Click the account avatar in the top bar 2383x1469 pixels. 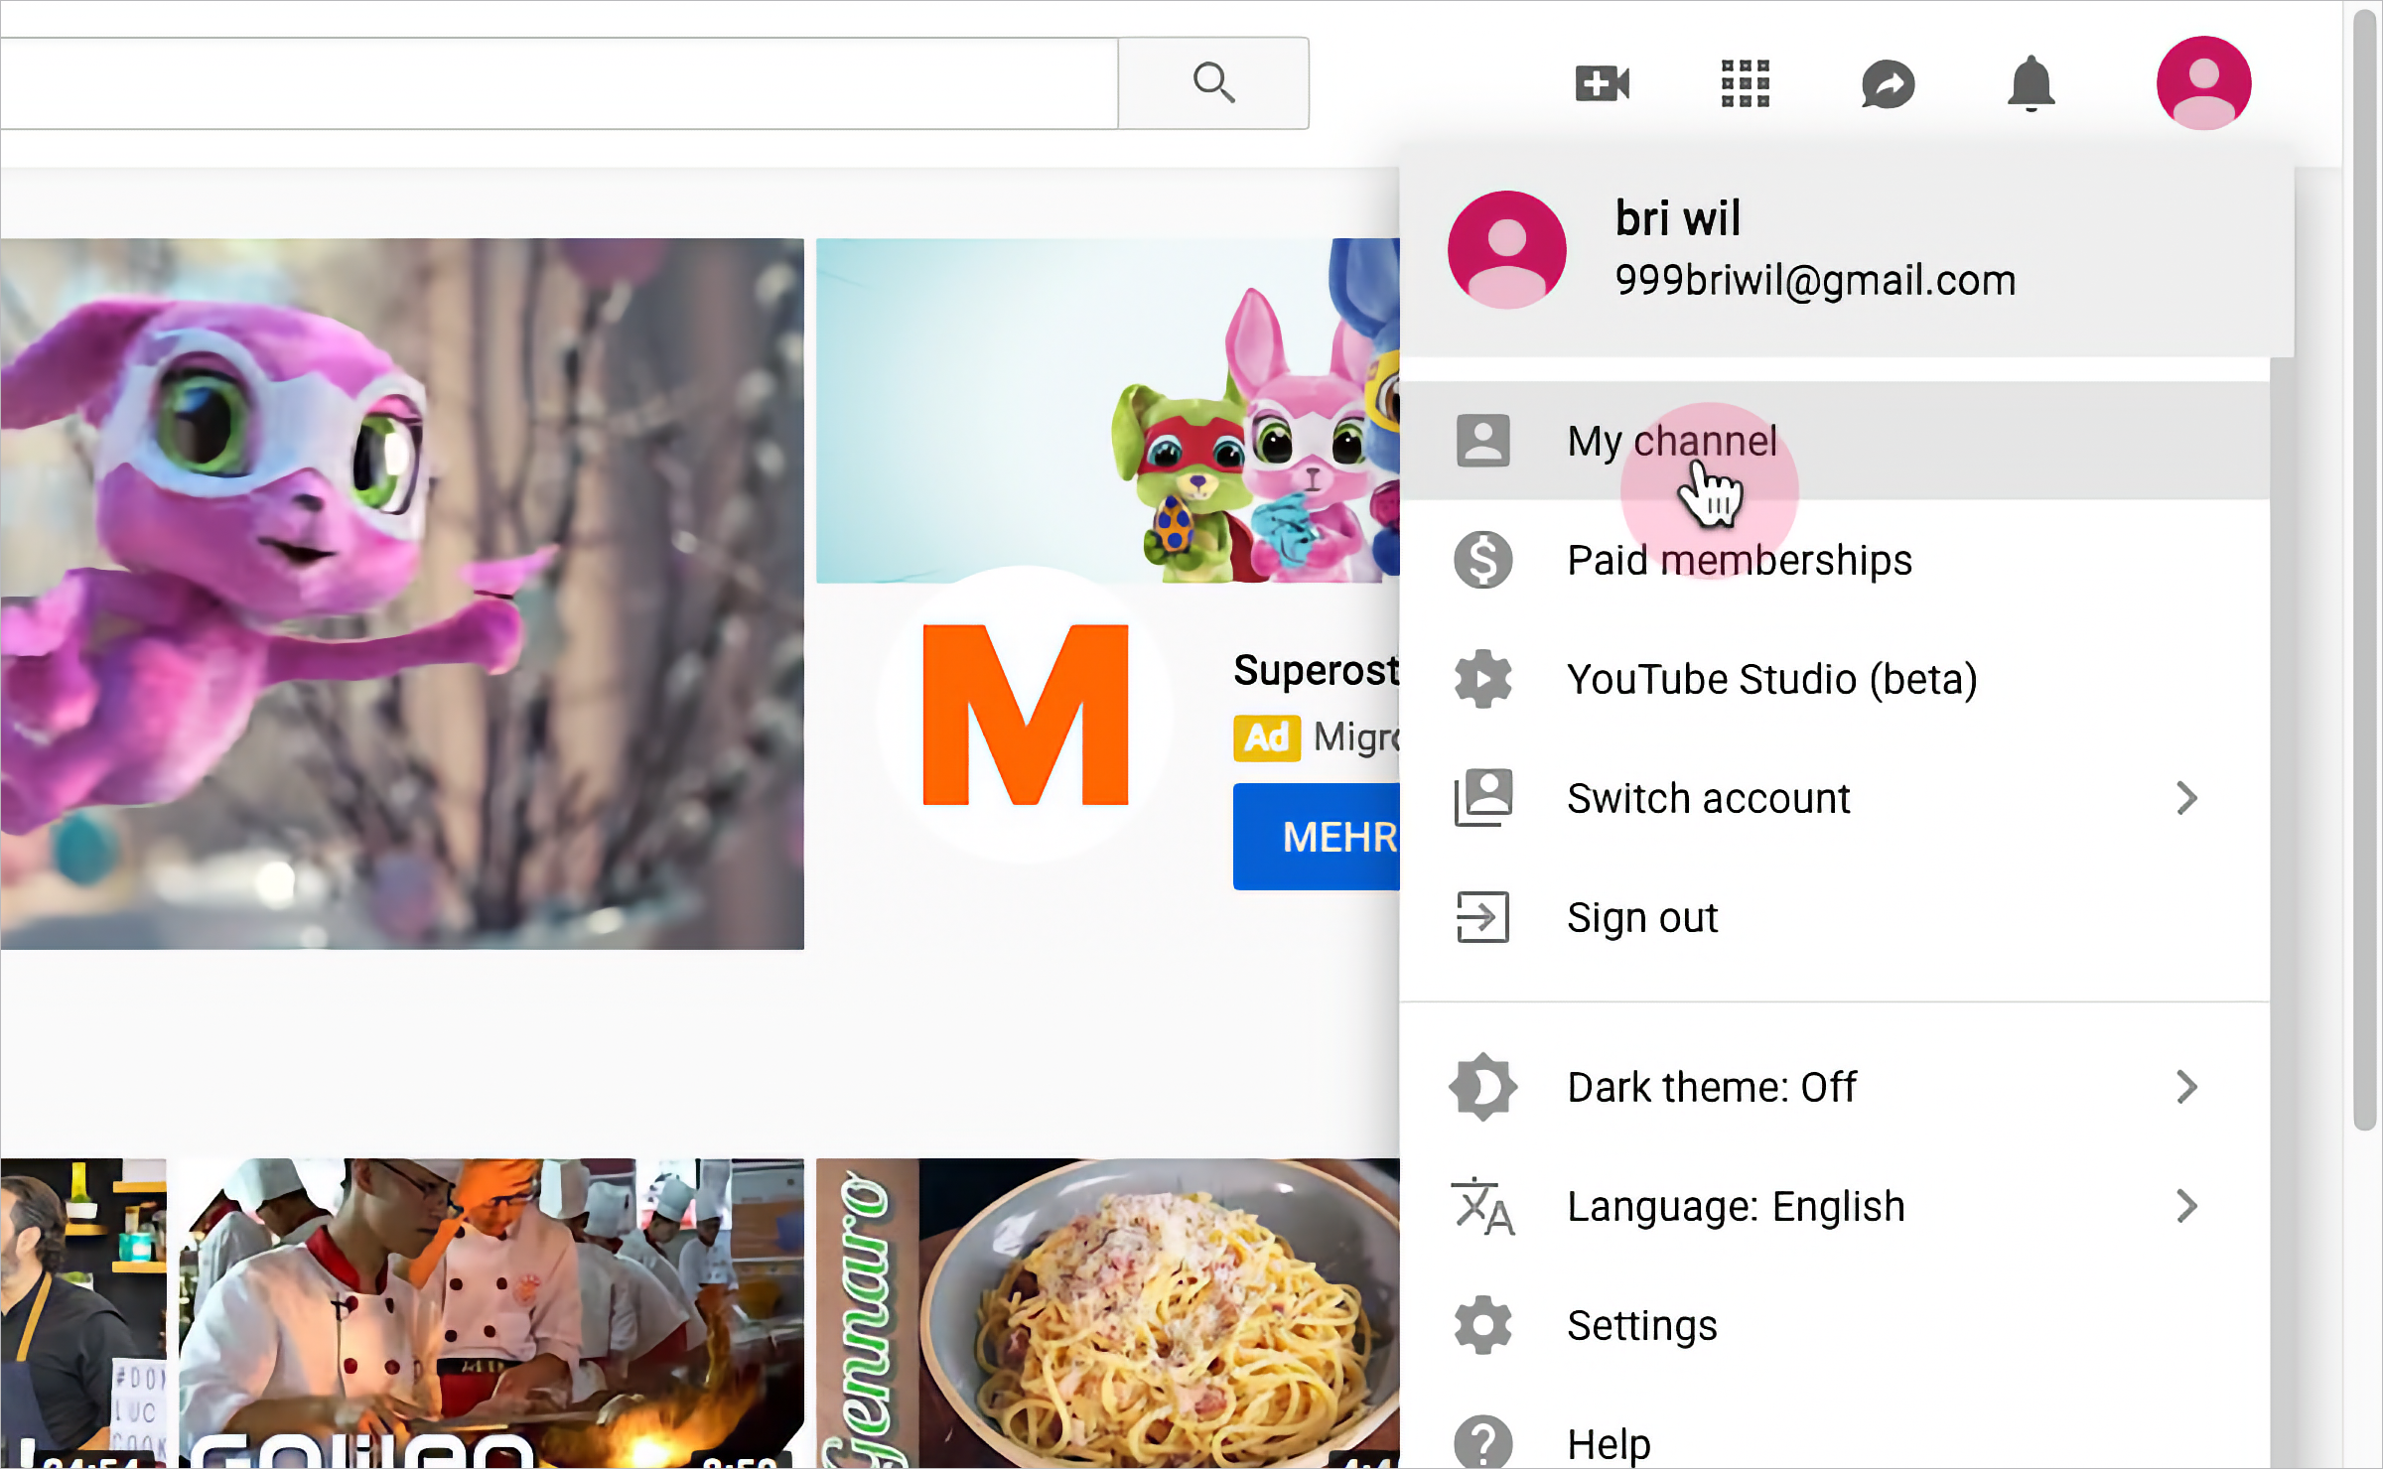[2203, 83]
